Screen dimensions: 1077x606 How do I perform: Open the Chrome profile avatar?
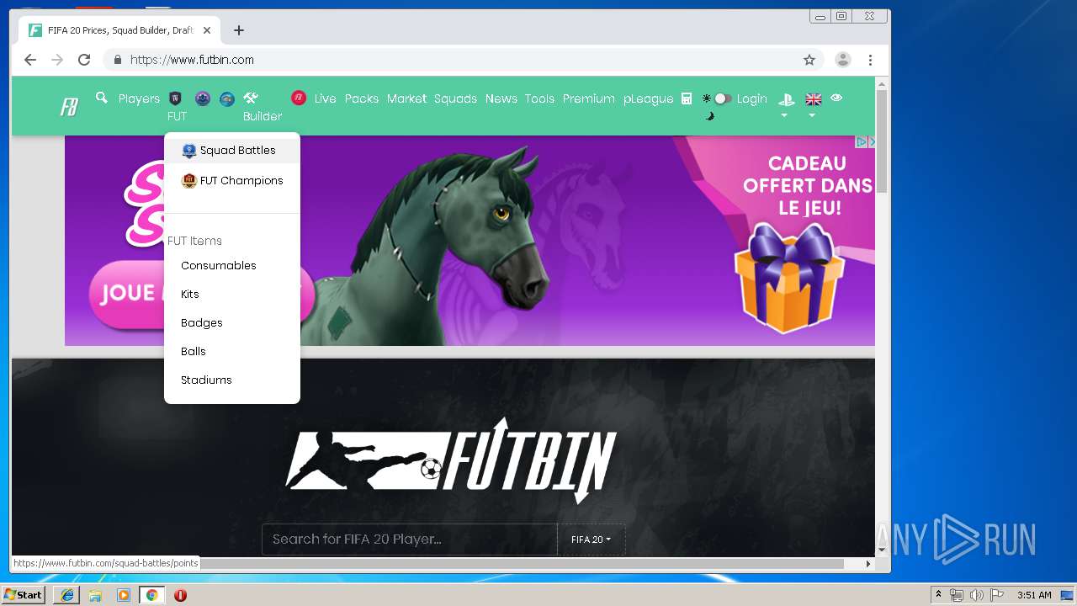842,60
